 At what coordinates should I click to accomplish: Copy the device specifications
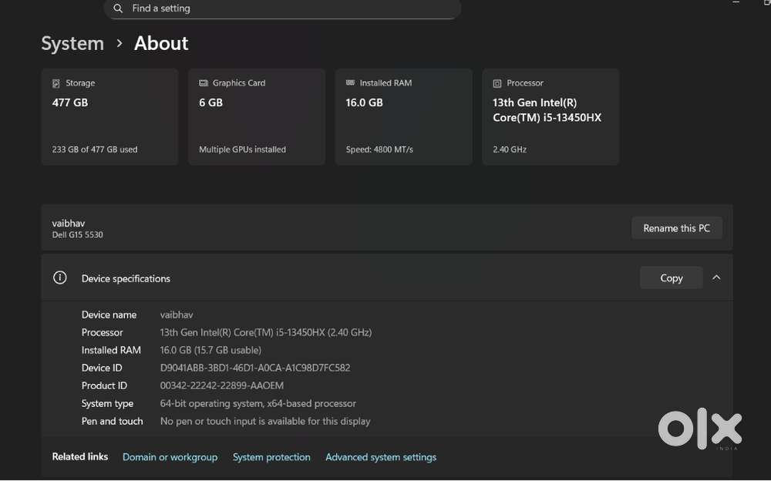(x=671, y=278)
